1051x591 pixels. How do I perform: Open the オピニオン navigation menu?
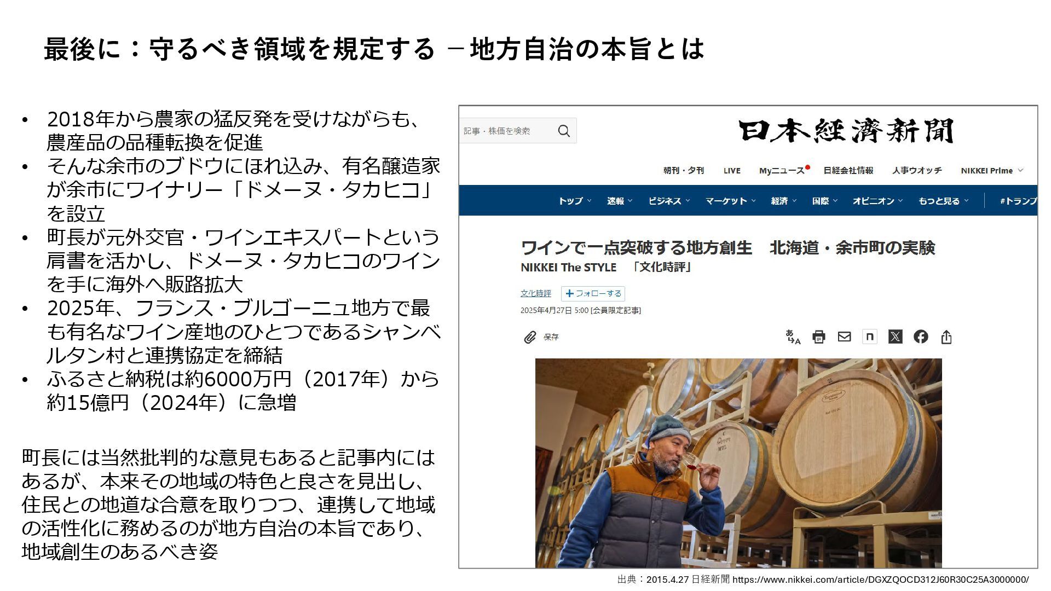point(877,201)
